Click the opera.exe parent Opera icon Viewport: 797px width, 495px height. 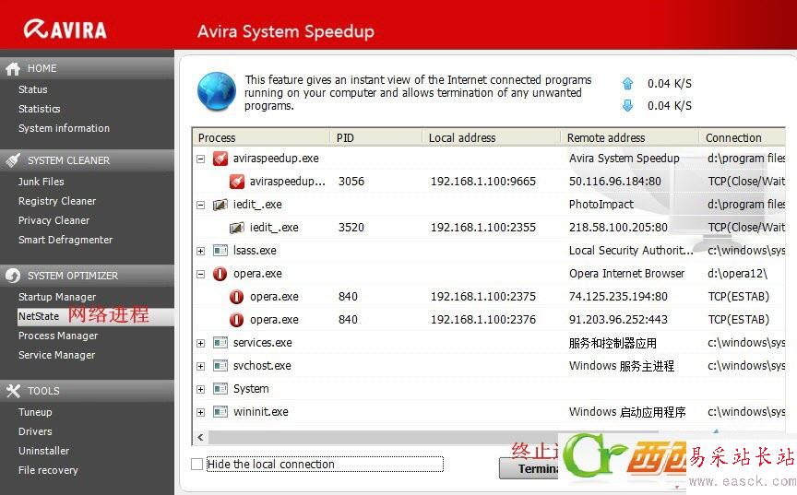(220, 274)
